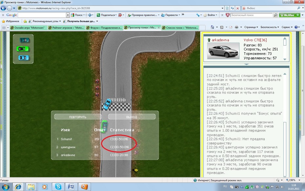This screenshot has height=191, width=305.
Task: Add to favorites bar star icon
Action: coord(25,21)
